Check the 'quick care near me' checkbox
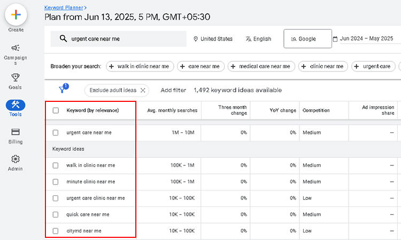401x240 pixels. click(x=56, y=214)
